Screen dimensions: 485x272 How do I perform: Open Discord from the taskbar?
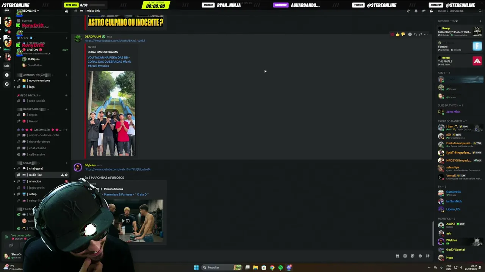[x=289, y=267]
